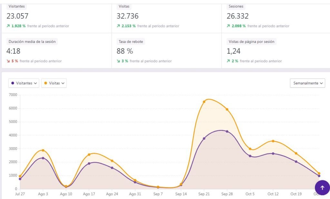Screen dimensions: 330x199
Task: Click the up arrow under Vistas de página por sesión
Action: click(x=228, y=61)
